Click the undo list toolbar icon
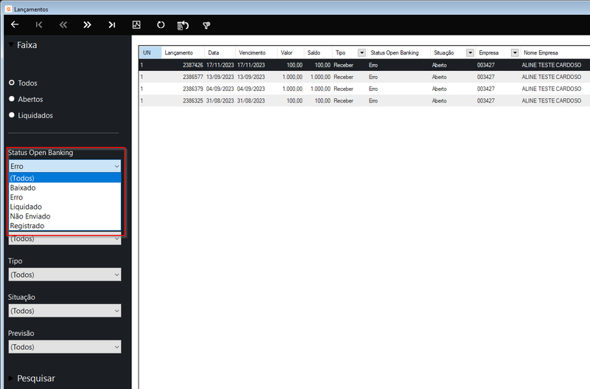 183,25
